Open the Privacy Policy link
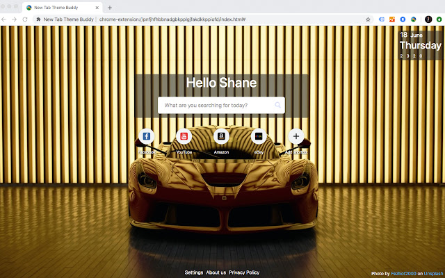The height and width of the screenshot is (278, 445). [x=244, y=272]
